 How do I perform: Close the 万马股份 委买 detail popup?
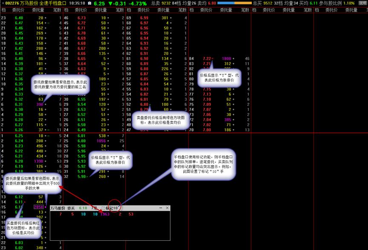click(167, 208)
